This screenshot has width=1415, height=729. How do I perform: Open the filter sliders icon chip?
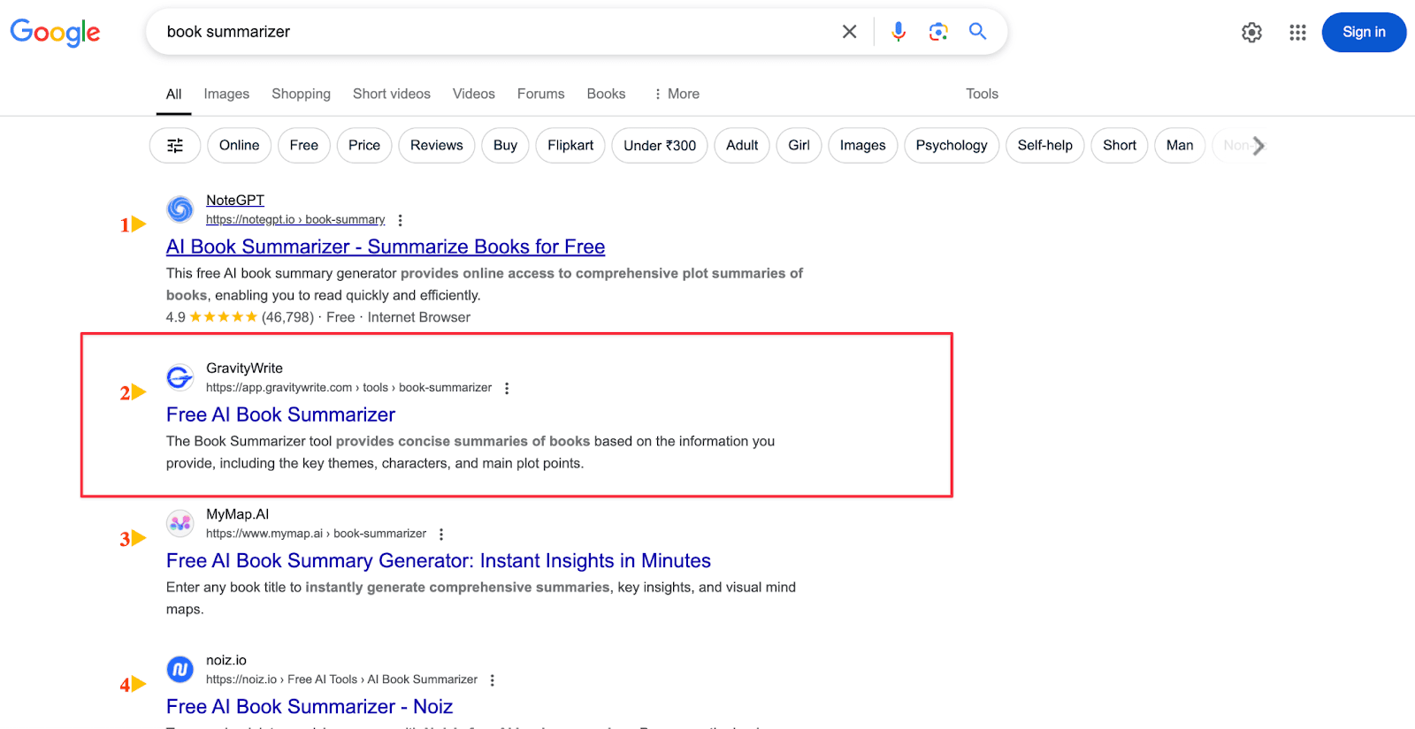pos(175,146)
